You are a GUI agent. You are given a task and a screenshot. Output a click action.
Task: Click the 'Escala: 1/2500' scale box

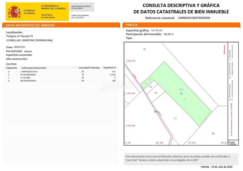[233, 143]
